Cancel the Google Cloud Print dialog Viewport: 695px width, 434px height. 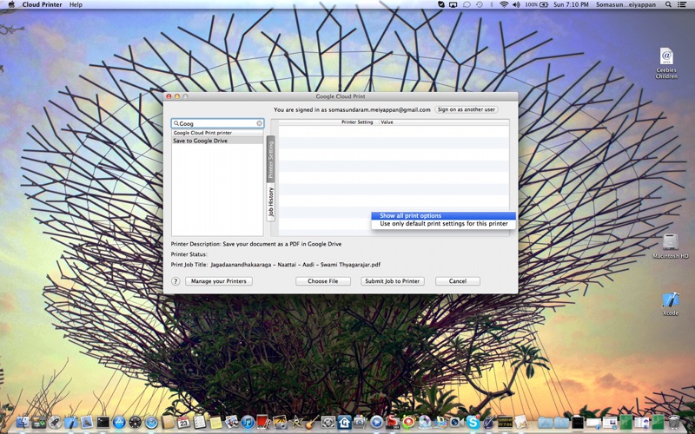(x=458, y=281)
